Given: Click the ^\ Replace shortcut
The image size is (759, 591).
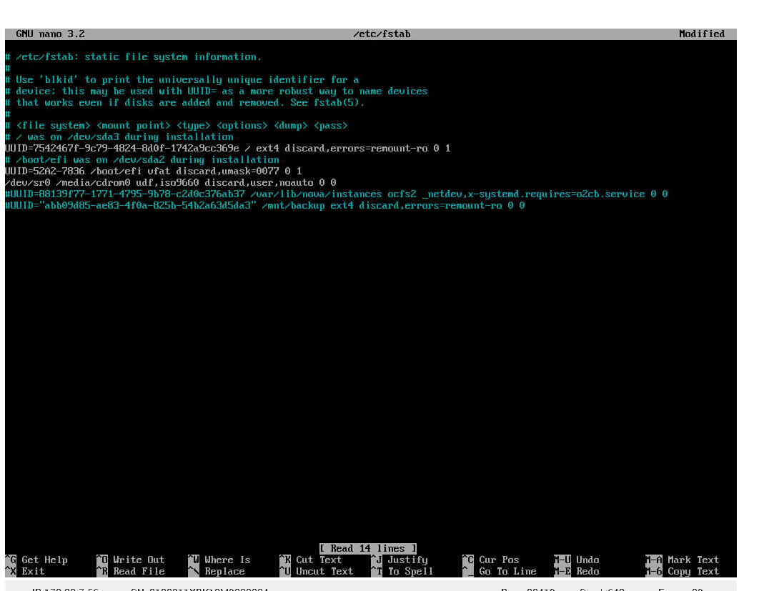Looking at the screenshot, I should point(216,571).
